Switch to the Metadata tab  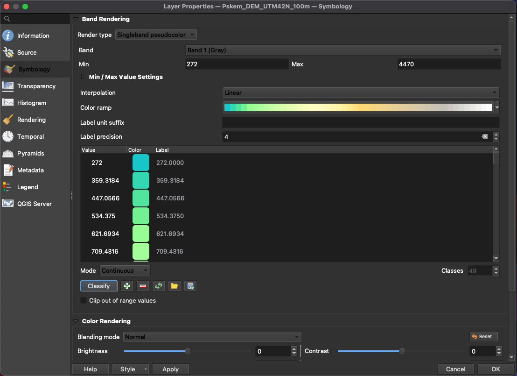click(x=30, y=170)
